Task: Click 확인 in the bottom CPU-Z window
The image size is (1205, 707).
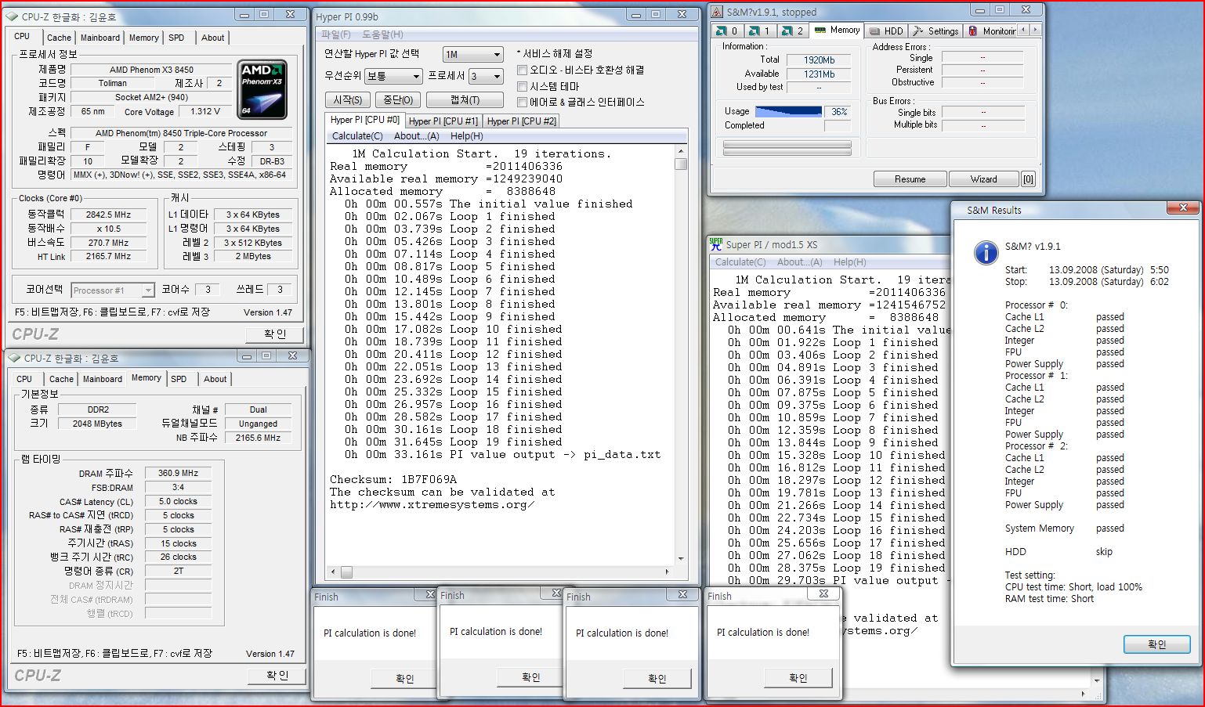Action: click(x=277, y=676)
